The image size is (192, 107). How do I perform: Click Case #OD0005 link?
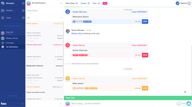[139, 78]
